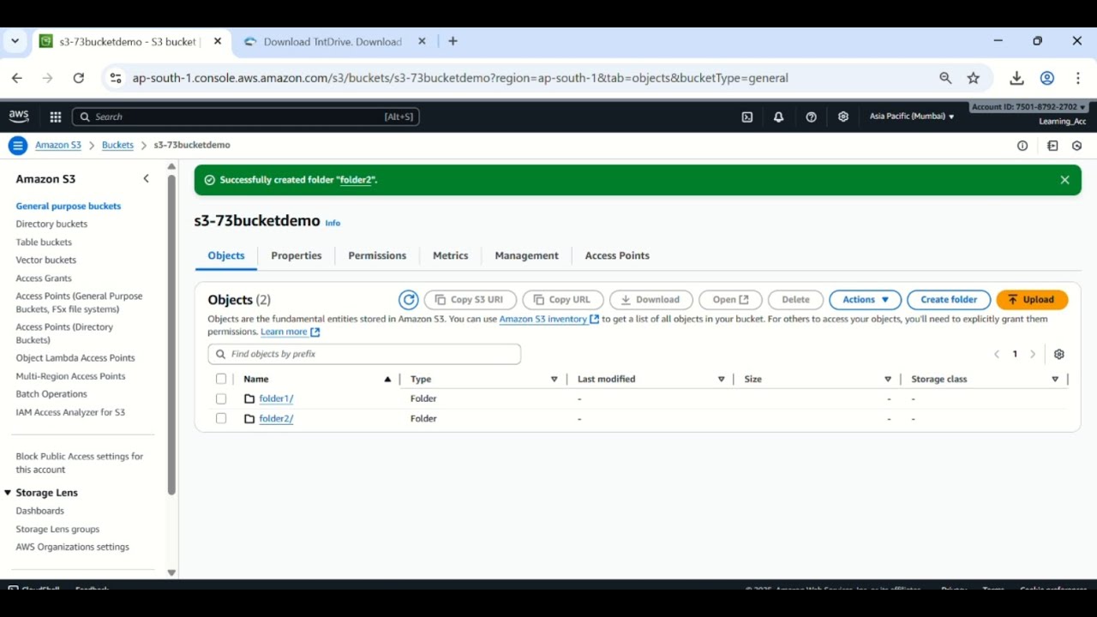Check the folder1/ row checkbox
This screenshot has width=1097, height=617.
pyautogui.click(x=221, y=398)
